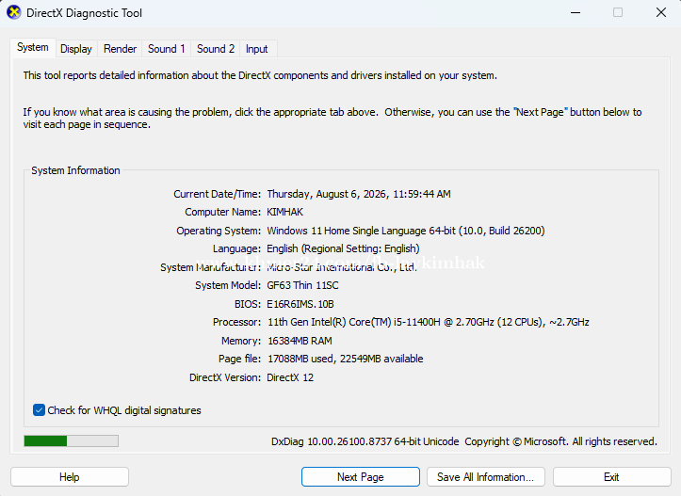Click the Current Date/Time label
The width and height of the screenshot is (681, 496).
click(x=218, y=194)
